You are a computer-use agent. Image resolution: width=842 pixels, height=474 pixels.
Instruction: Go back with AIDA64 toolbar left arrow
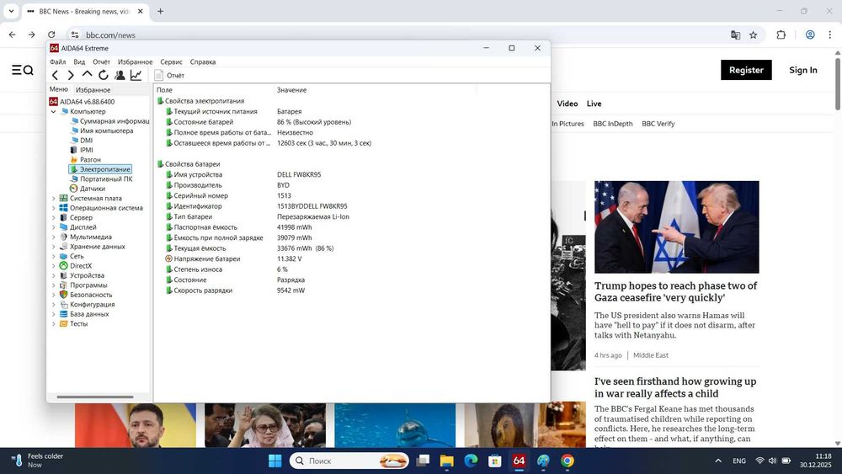coord(55,75)
